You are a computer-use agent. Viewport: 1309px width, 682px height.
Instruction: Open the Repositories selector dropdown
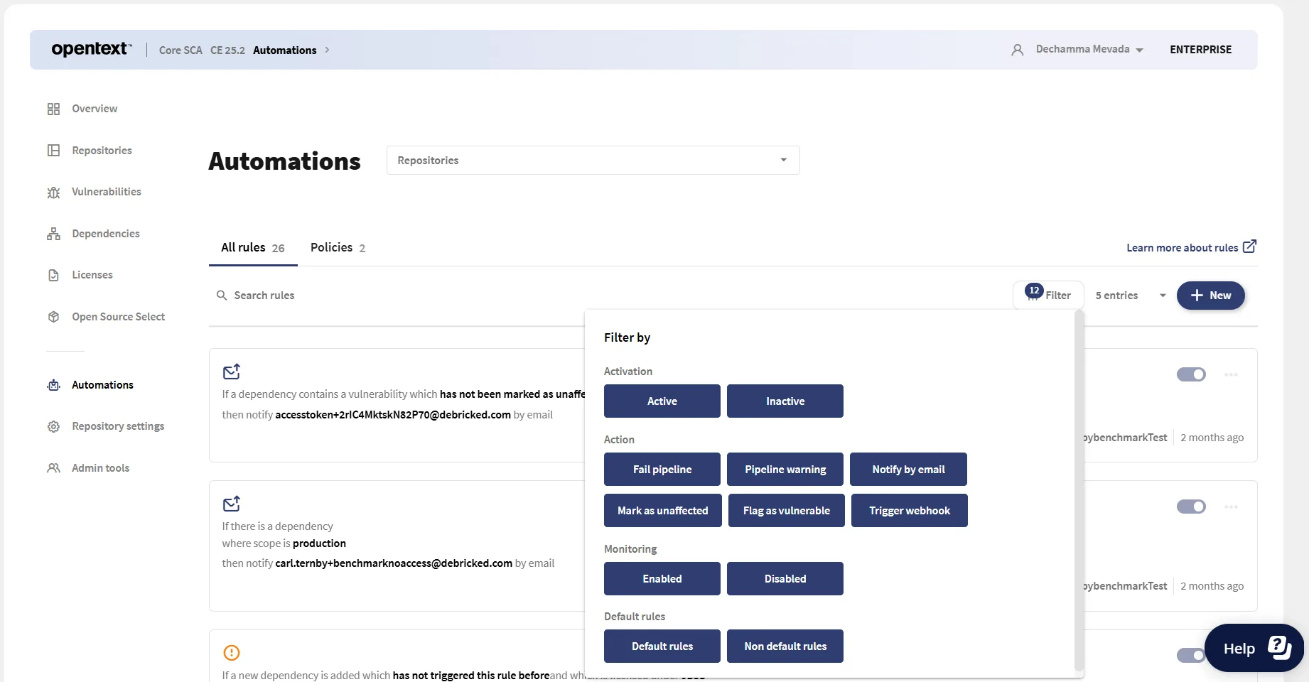tap(783, 160)
